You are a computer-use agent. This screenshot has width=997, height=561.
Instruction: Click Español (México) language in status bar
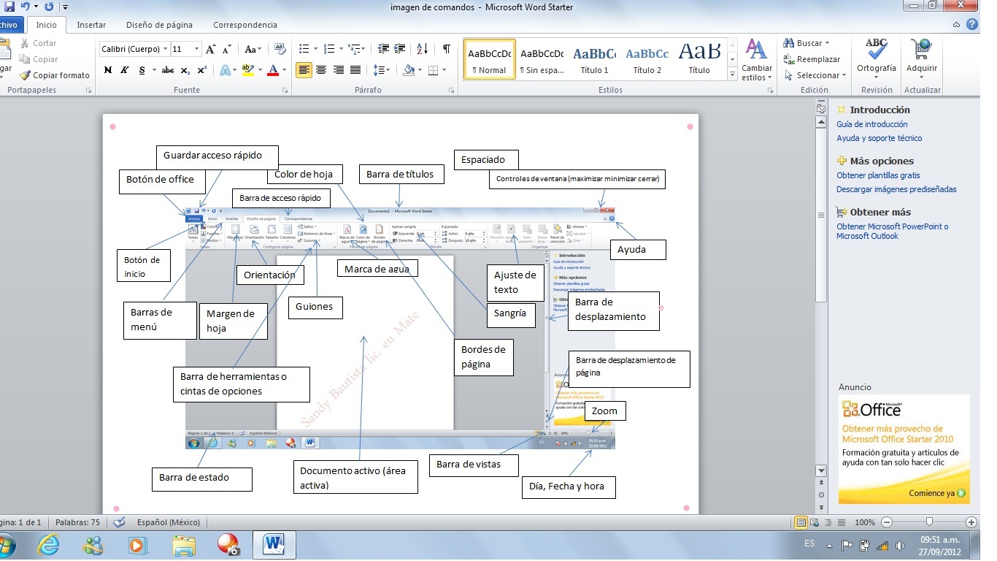pos(169,522)
